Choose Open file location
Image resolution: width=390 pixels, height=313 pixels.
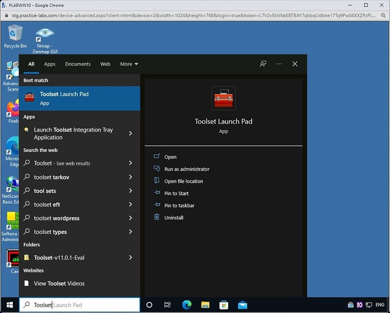coord(184,181)
